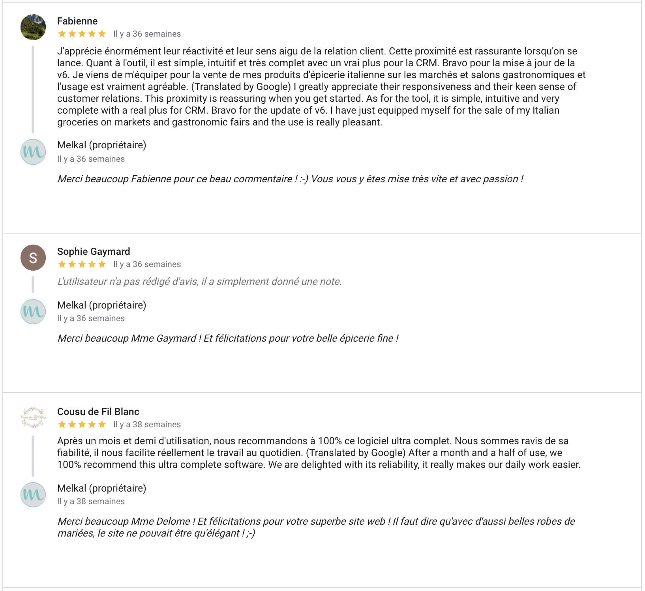
Task: Click Melkal logo under Cousu de Fil Blanc review
Action: click(33, 494)
